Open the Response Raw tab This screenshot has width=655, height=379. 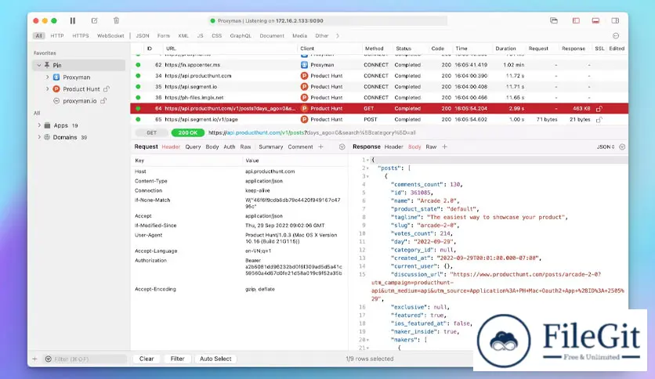click(431, 147)
